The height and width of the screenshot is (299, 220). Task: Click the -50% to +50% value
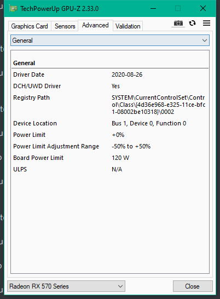(x=131, y=146)
